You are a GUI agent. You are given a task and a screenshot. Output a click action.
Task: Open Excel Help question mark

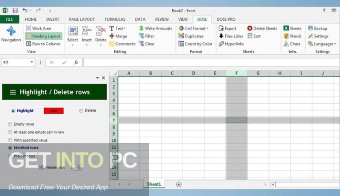[324, 11]
